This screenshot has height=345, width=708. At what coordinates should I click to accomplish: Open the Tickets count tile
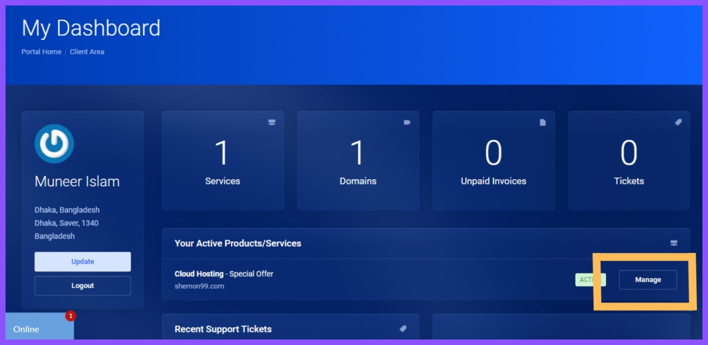tap(629, 161)
